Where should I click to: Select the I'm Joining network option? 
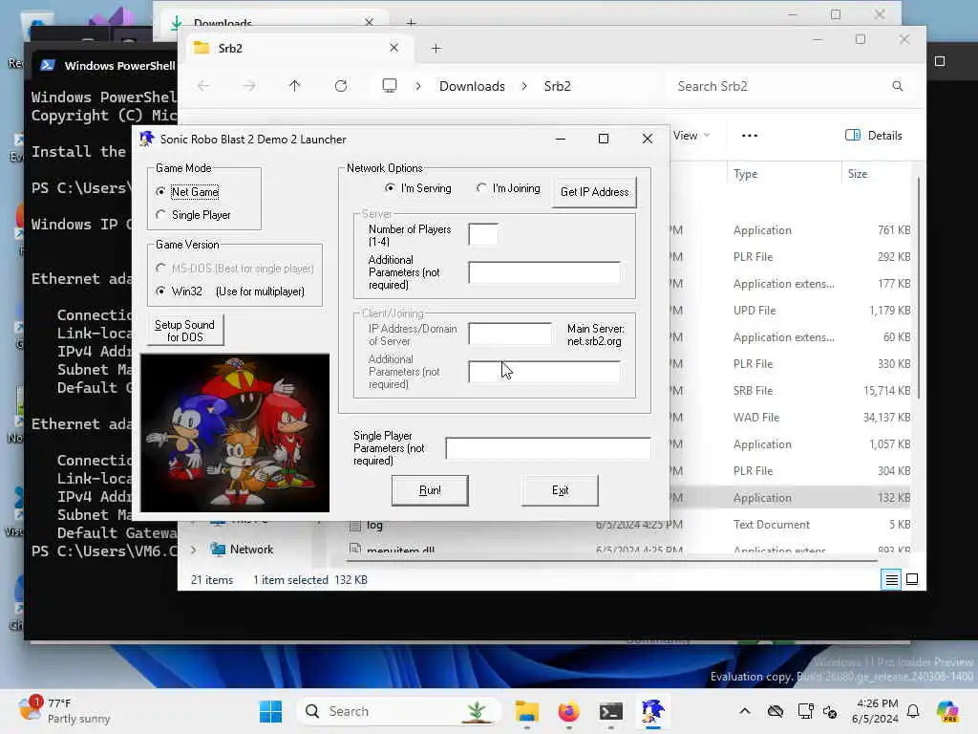coord(481,188)
